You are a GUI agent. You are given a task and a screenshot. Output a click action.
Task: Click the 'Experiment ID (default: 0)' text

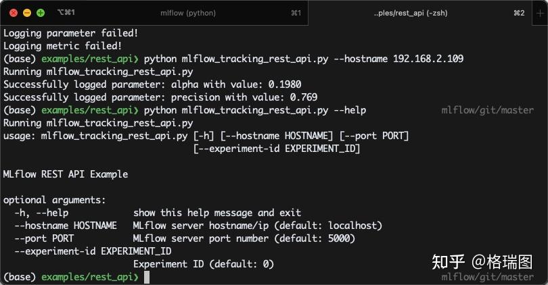click(x=204, y=264)
